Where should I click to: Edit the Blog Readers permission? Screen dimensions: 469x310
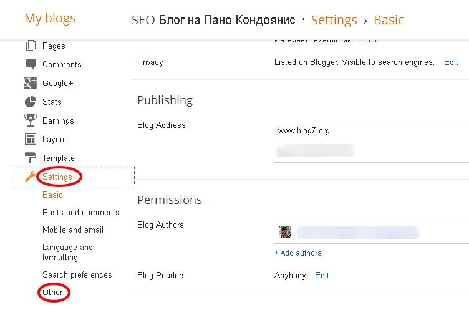(x=322, y=276)
